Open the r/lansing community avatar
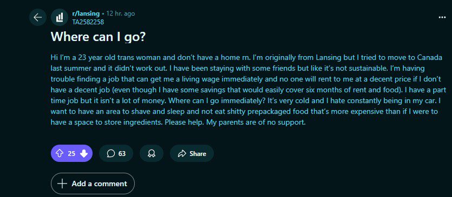The image size is (452, 197). 60,18
